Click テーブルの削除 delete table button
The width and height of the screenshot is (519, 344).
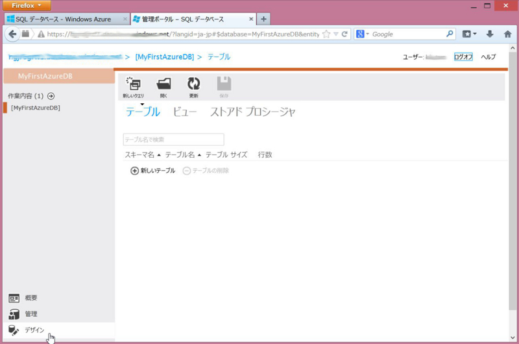tap(206, 171)
